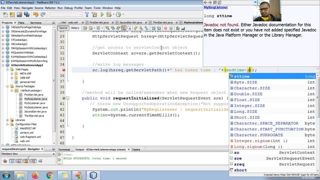
Task: Select Long.SIZE in the completion list
Action: 273,111
